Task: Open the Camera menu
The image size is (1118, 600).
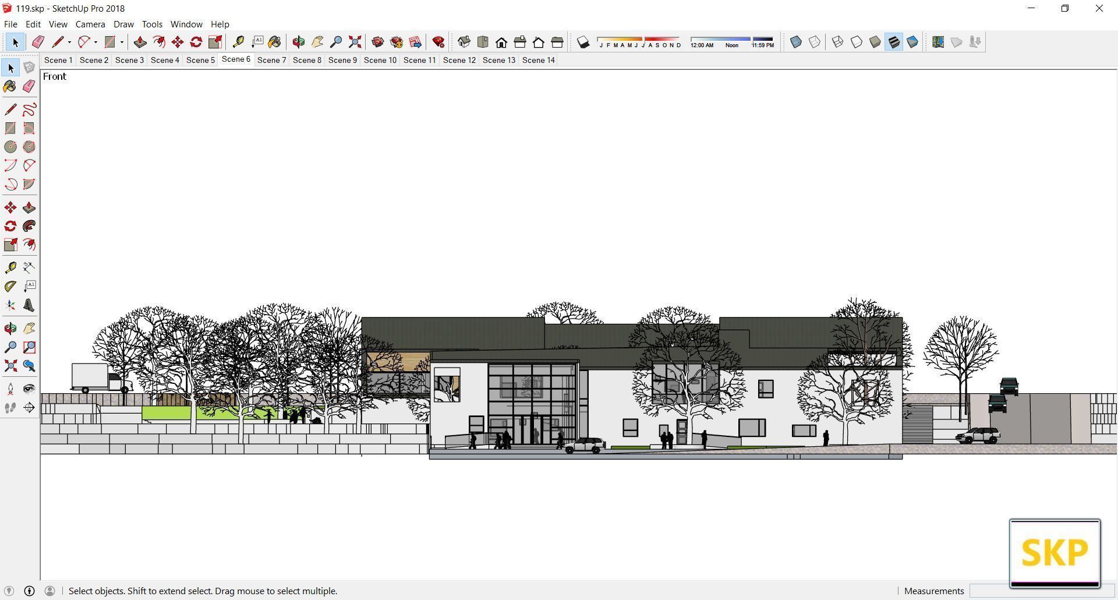Action: pyautogui.click(x=90, y=24)
